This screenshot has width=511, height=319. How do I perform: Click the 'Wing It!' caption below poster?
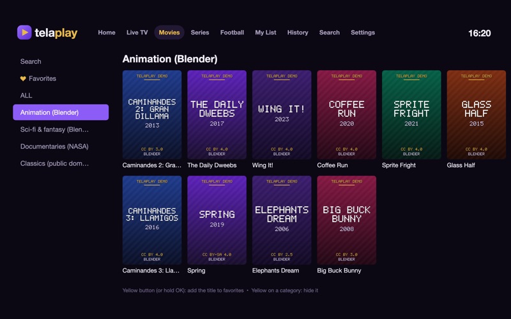tap(263, 165)
